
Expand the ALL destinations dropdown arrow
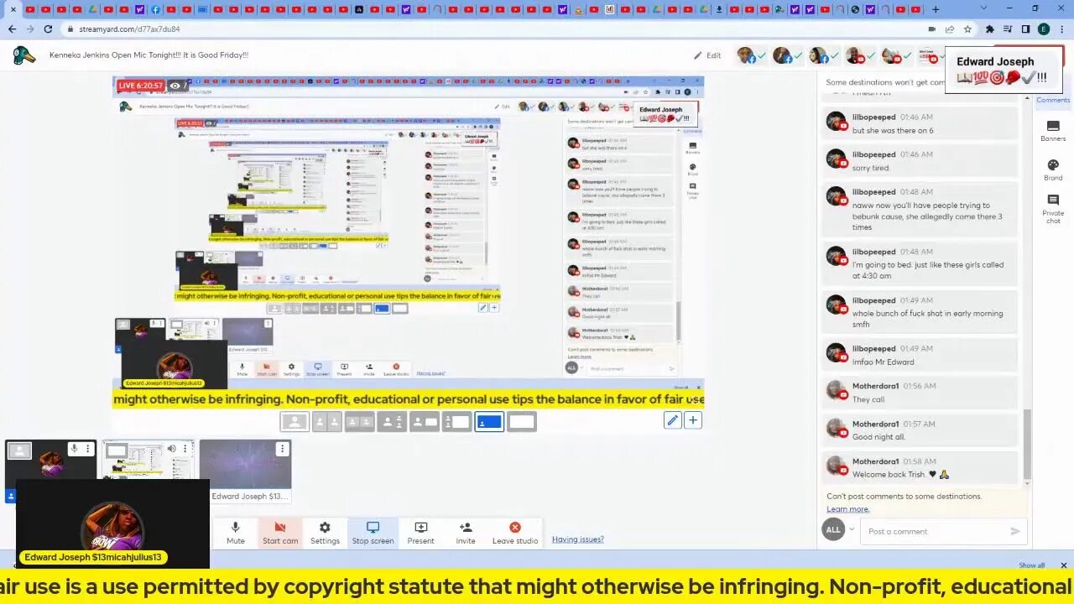point(852,530)
